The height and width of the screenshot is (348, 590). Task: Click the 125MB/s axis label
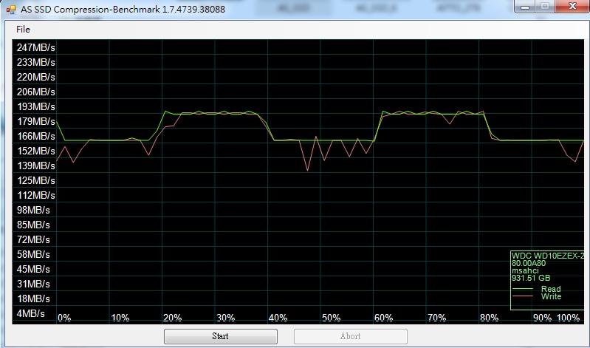pos(35,180)
